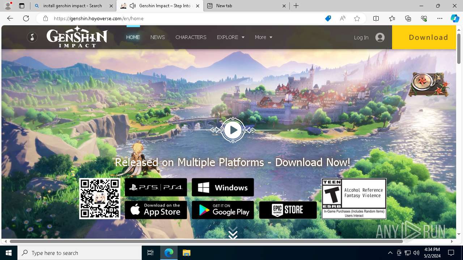Screen dimensions: 463x260
Task: Click the App Store download badge
Action: pyautogui.click(x=156, y=210)
